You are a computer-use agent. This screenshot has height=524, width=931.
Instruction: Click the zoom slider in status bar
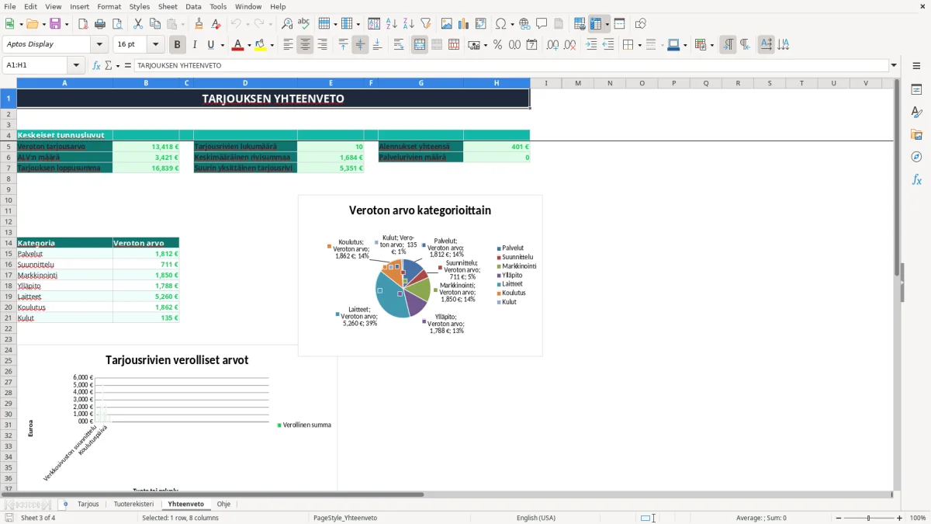pos(868,518)
